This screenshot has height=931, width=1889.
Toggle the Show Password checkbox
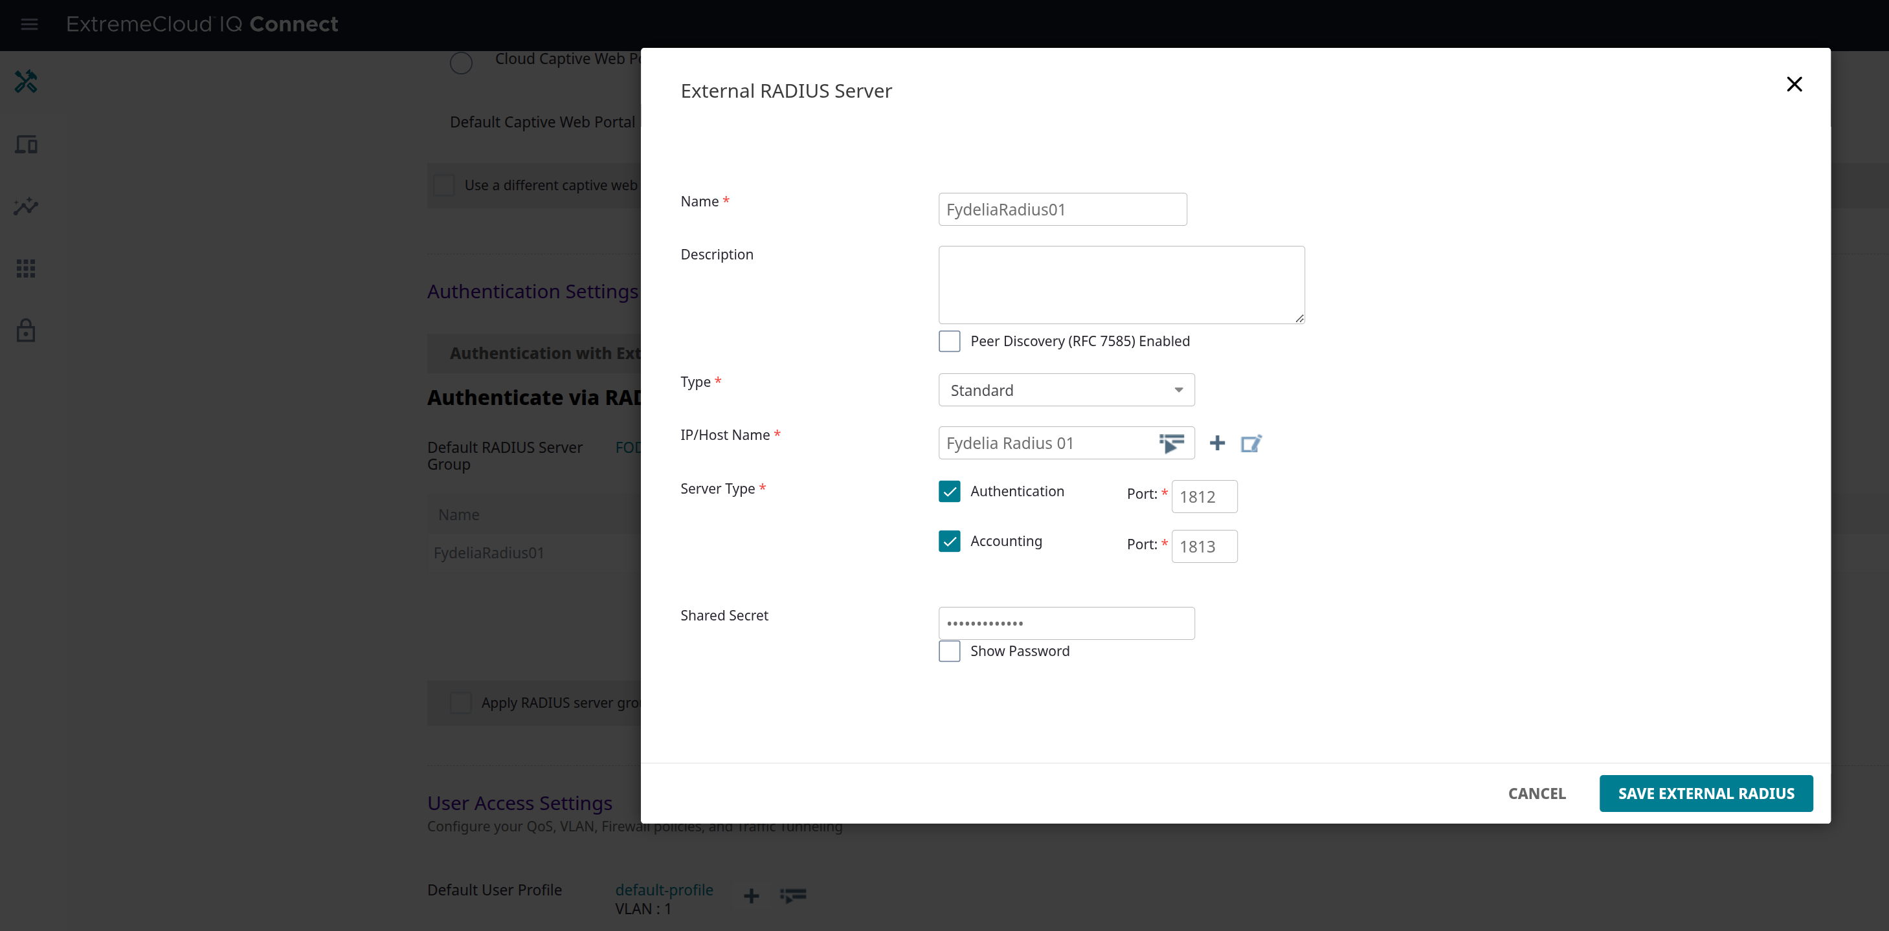click(x=950, y=651)
